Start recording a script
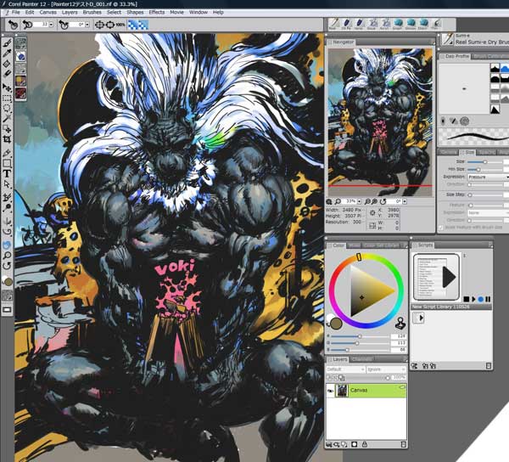Image resolution: width=509 pixels, height=462 pixels. pyautogui.click(x=481, y=299)
